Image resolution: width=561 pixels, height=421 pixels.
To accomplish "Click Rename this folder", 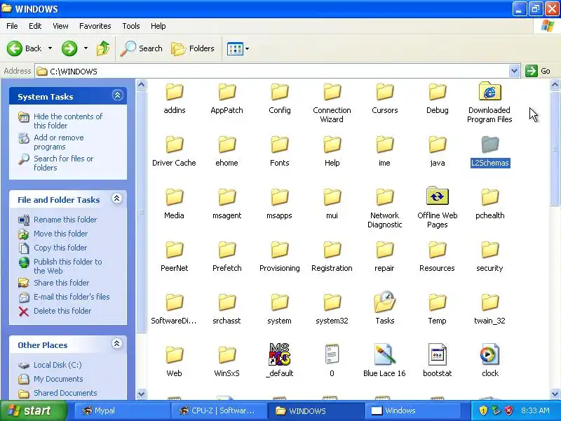I will tap(65, 220).
